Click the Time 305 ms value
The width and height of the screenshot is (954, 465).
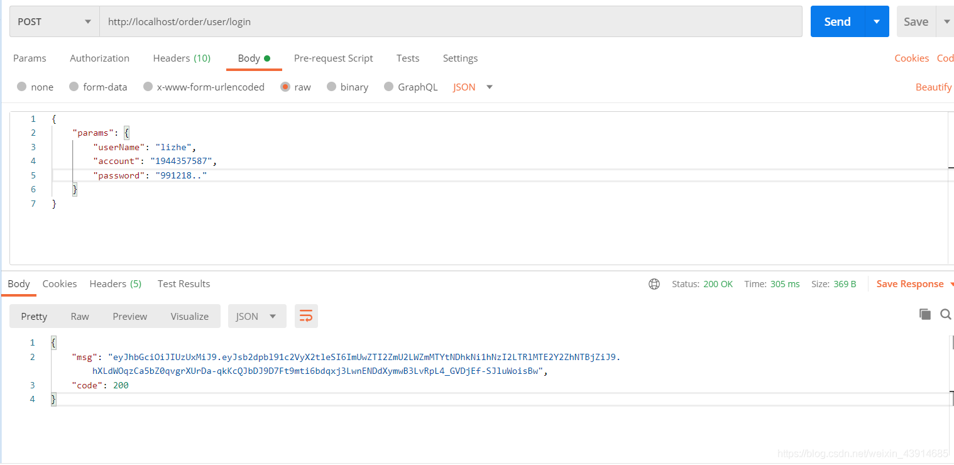pos(785,284)
